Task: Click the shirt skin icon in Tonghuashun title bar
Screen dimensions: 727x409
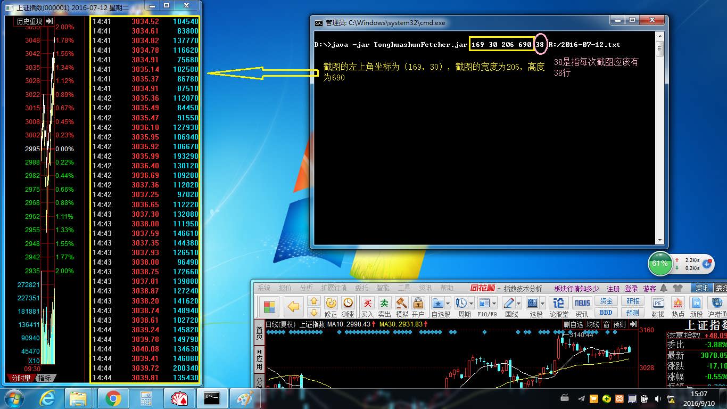Action: [x=678, y=288]
